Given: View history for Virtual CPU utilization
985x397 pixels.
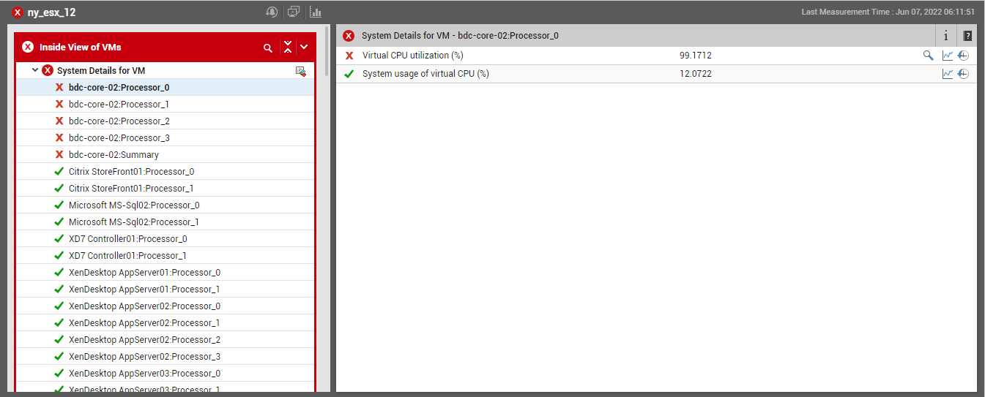Looking at the screenshot, I should pos(964,56).
